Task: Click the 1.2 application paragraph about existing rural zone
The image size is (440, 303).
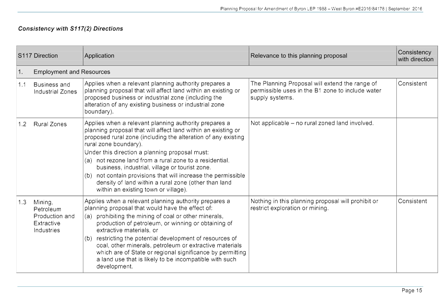Action: pyautogui.click(x=164, y=134)
